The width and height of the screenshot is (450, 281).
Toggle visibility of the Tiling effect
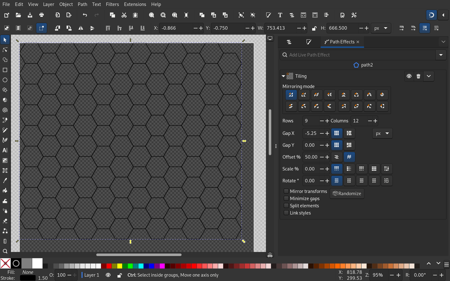point(409,76)
